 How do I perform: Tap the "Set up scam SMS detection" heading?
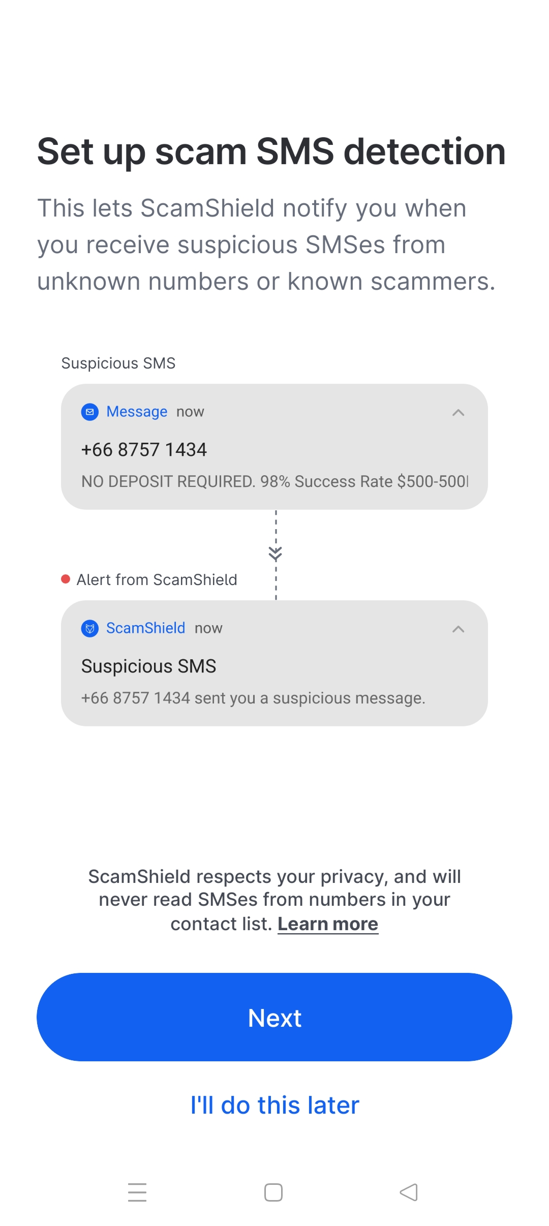click(x=271, y=151)
